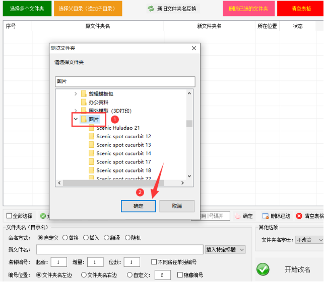Enable the 不同路径单独编号 checkbox
Screen dimensions: 324x282
click(154, 262)
